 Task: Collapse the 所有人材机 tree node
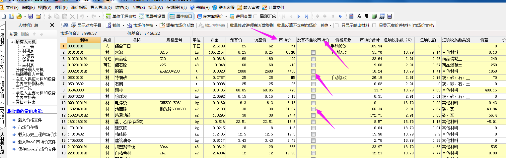13,42
